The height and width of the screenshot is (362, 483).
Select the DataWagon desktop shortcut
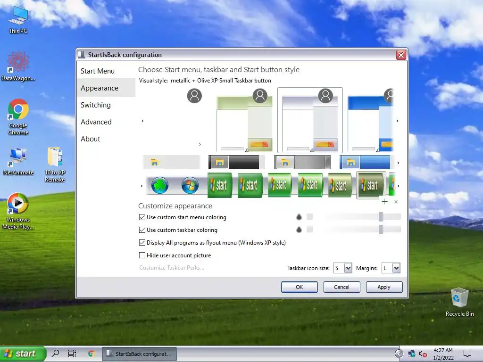pos(18,66)
